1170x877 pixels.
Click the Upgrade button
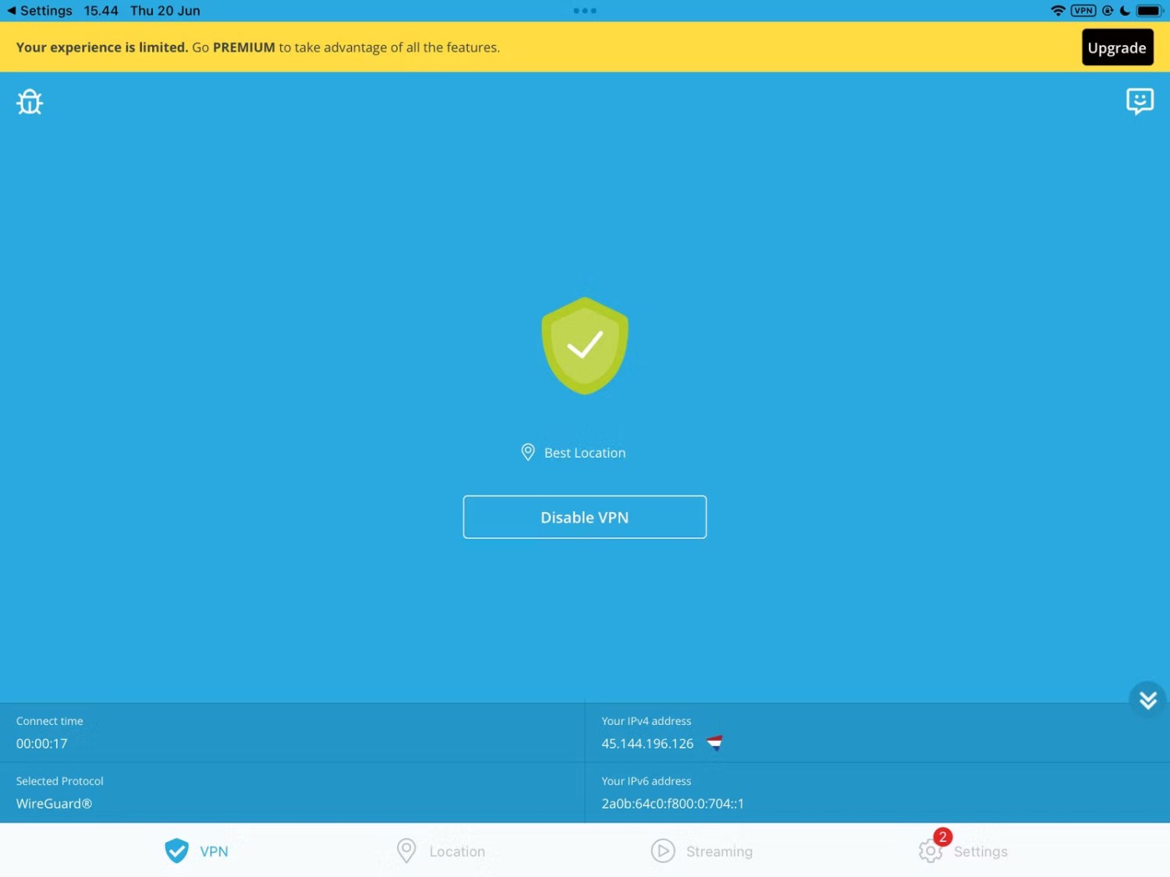(x=1117, y=48)
